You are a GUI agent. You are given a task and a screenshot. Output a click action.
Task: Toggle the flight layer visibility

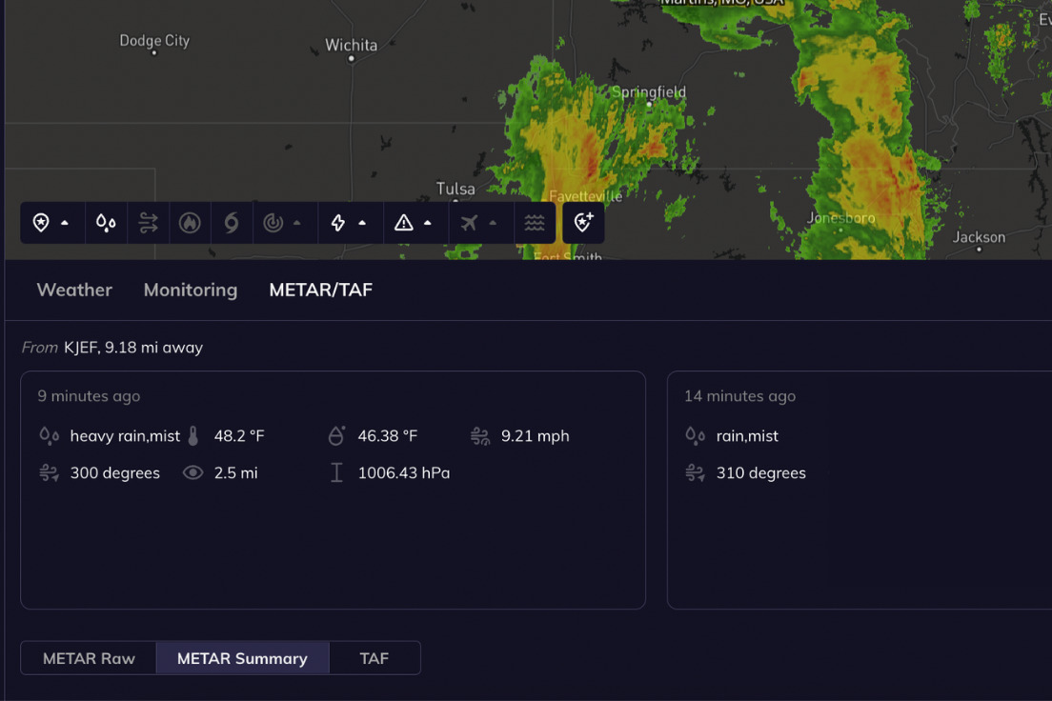471,222
